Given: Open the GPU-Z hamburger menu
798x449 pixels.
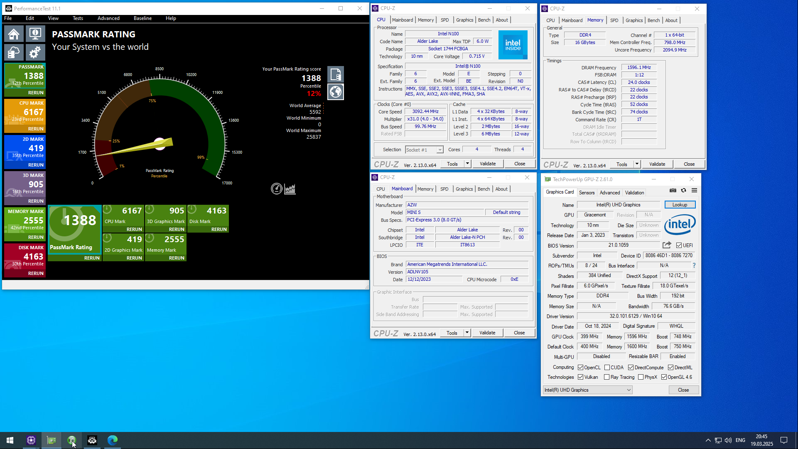Looking at the screenshot, I should click(x=695, y=190).
